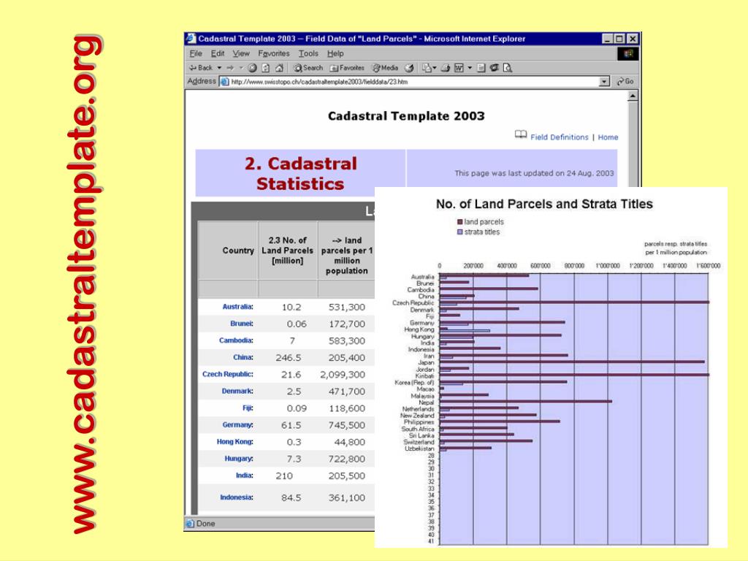748x561 pixels.
Task: Click the chart title No. of Land Parcels
Action: pos(543,205)
